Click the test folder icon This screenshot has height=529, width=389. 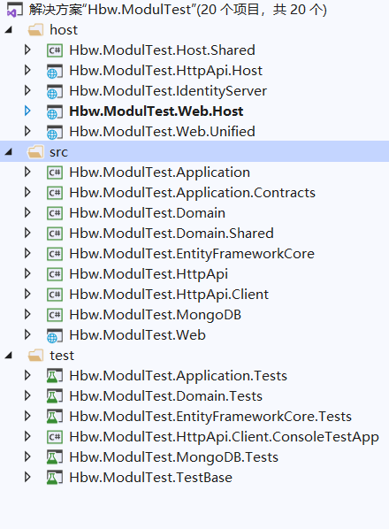click(x=35, y=356)
